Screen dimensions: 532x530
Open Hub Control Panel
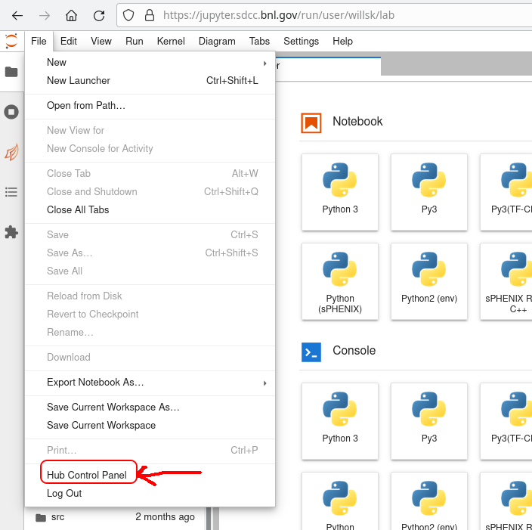click(x=150, y=475)
